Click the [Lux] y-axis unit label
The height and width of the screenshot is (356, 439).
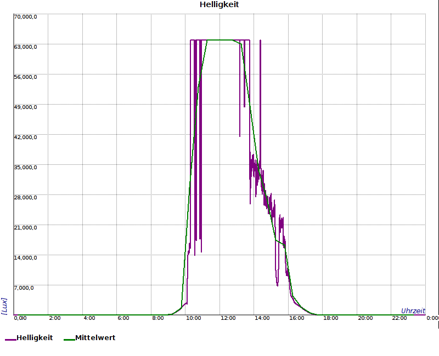(4, 306)
